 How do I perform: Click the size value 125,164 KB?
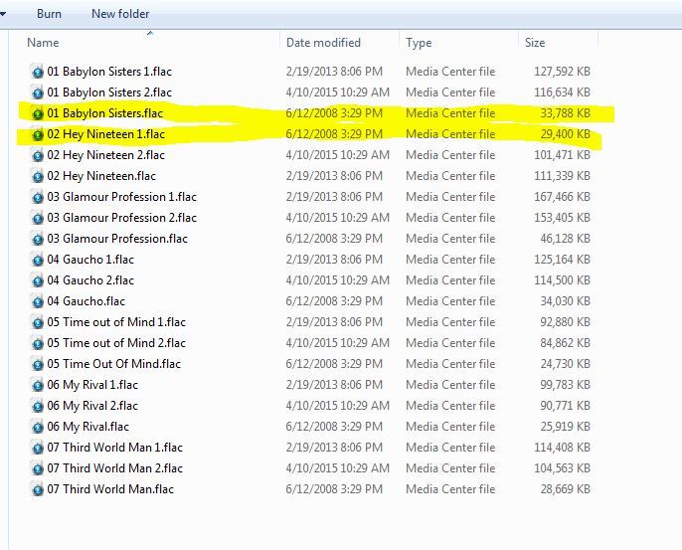click(562, 260)
